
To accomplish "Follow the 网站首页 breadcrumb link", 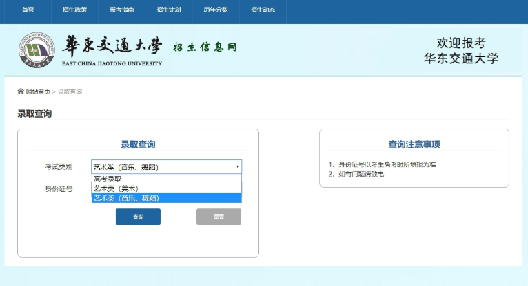I will tap(38, 91).
